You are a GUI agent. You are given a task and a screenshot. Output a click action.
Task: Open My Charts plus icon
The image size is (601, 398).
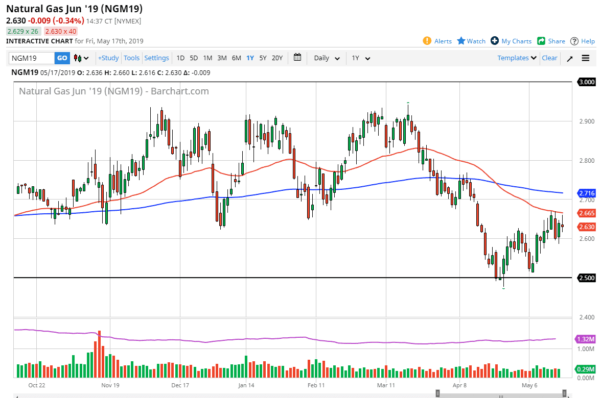click(495, 41)
